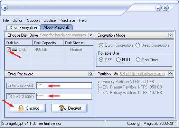This screenshot has width=179, height=129.
Task: Click Set public and privacy area link
Action: pyautogui.click(x=142, y=74)
